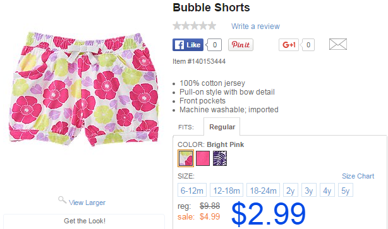The width and height of the screenshot is (388, 229).
Task: Click the star rating row
Action: 194,26
